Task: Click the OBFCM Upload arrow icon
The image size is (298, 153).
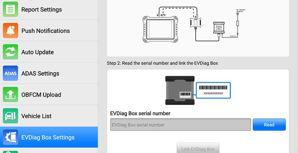Action: coord(11,94)
